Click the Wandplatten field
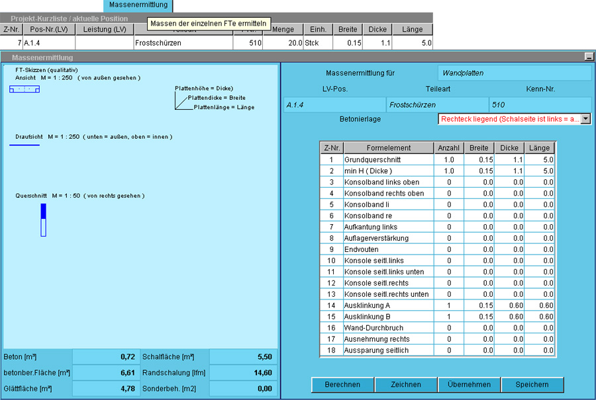Image resolution: width=596 pixels, height=400 pixels. tap(515, 73)
